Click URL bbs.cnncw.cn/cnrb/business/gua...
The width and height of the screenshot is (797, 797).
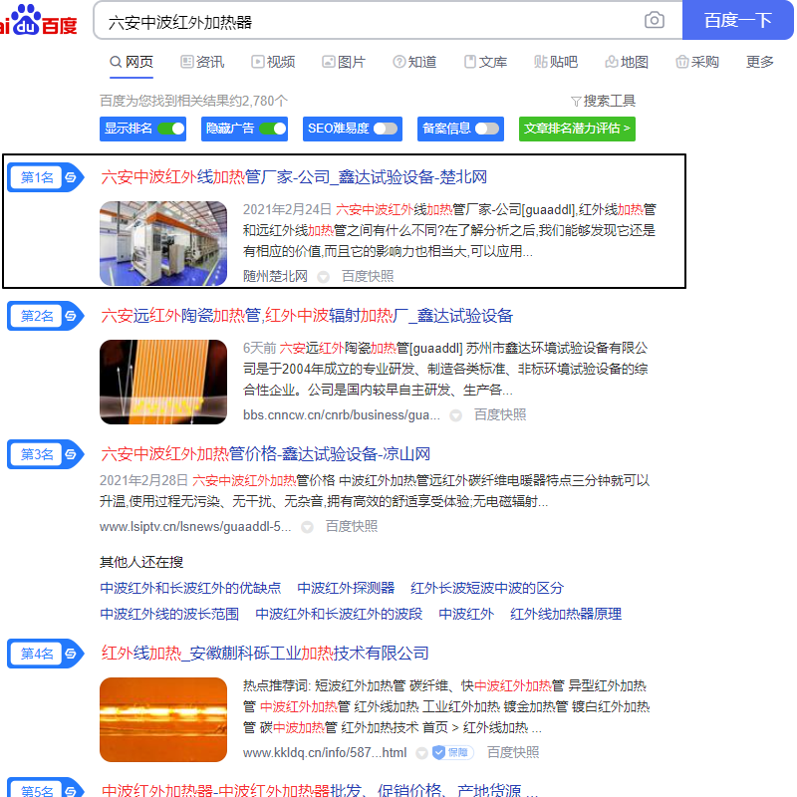click(342, 415)
